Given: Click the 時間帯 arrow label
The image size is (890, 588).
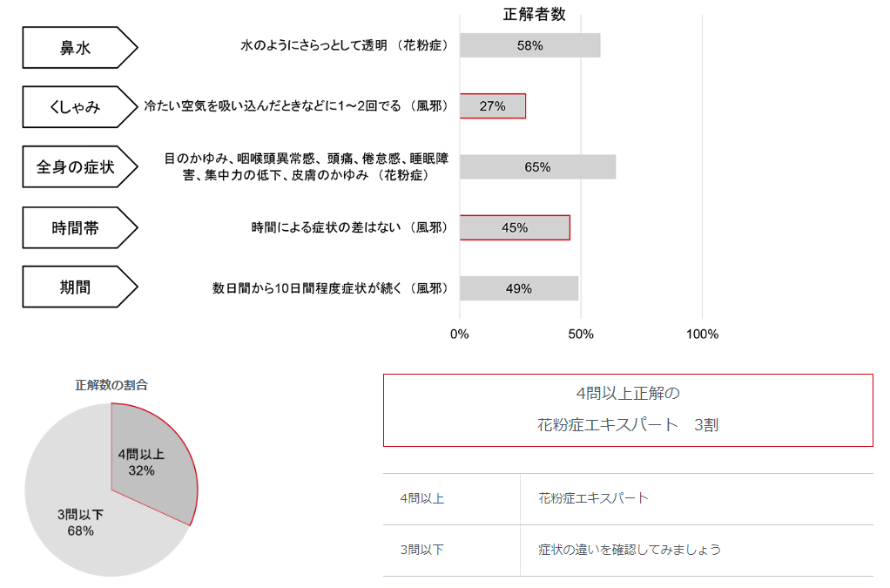Looking at the screenshot, I should (x=79, y=227).
